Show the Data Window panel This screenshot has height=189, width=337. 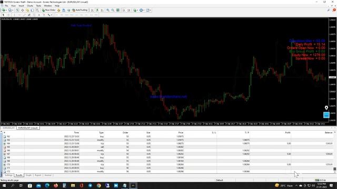point(22,10)
